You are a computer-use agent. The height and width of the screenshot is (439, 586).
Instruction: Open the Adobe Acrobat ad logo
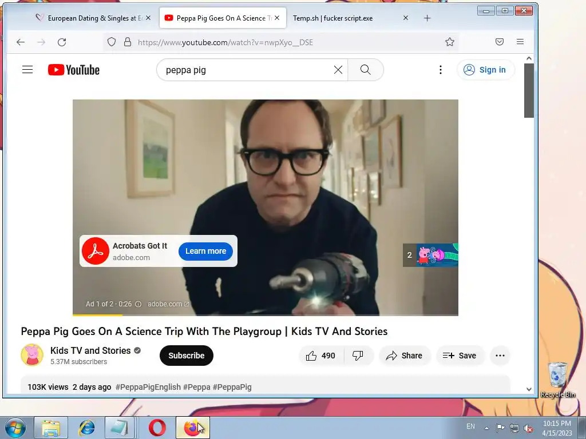pyautogui.click(x=96, y=251)
